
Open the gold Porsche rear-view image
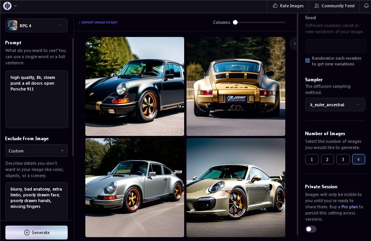pyautogui.click(x=236, y=86)
